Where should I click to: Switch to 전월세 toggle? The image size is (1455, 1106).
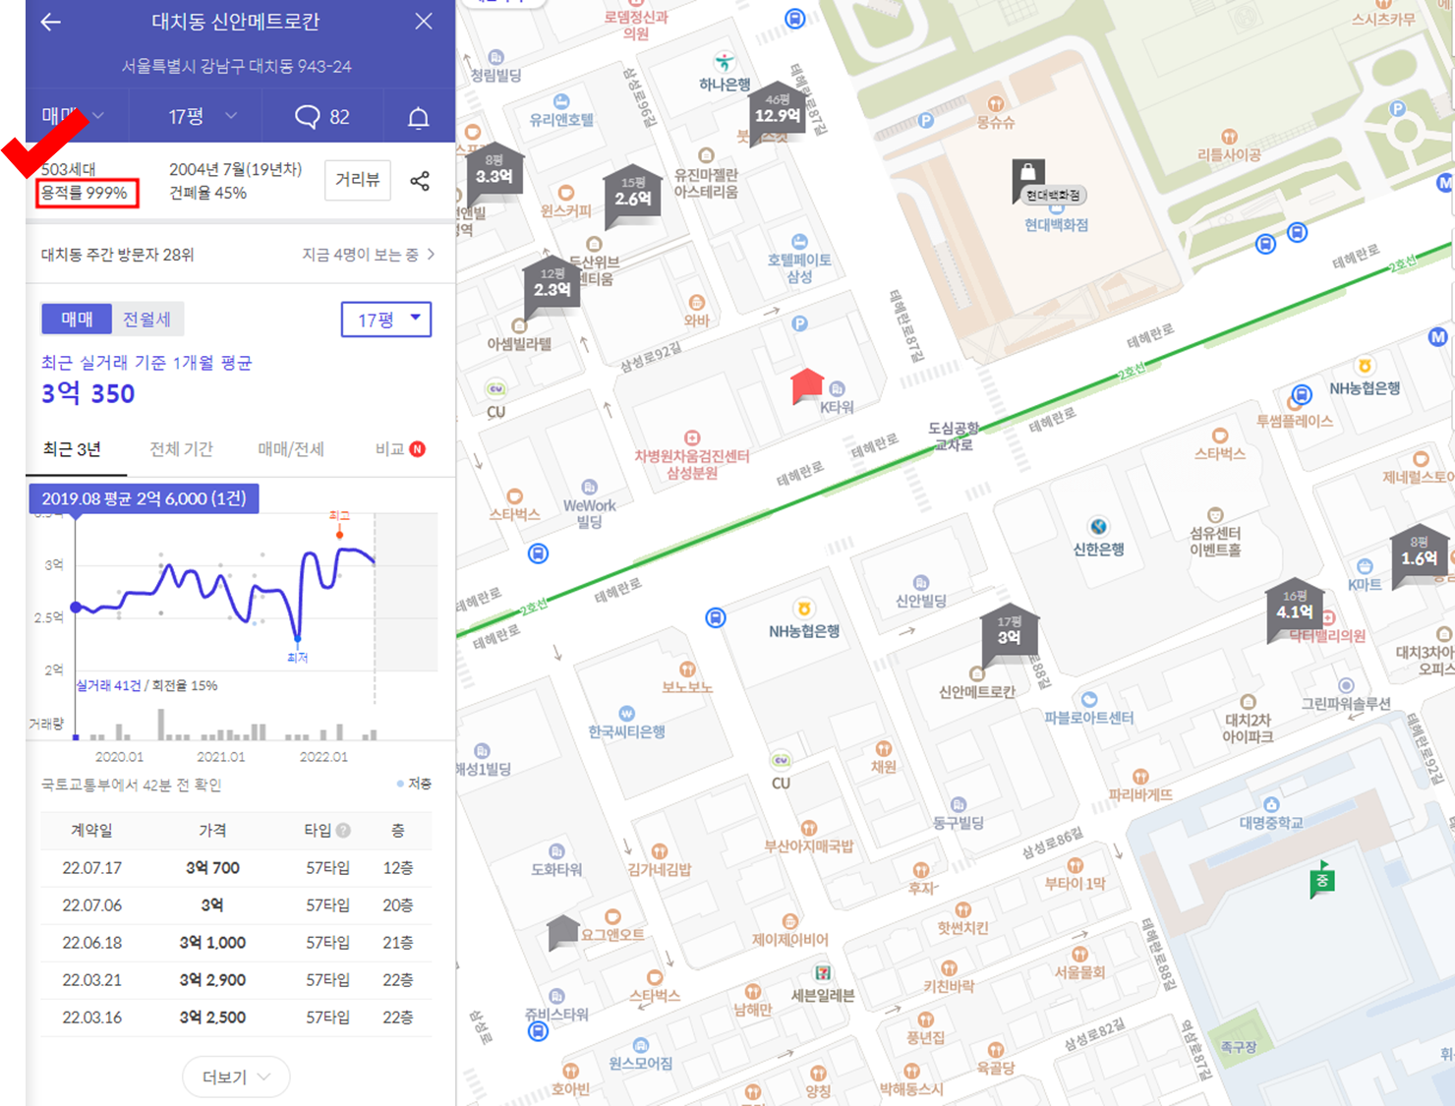click(147, 319)
